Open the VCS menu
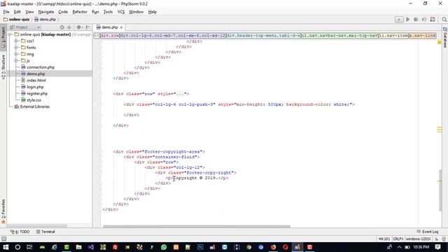The height and width of the screenshot is (252, 448). point(121,12)
